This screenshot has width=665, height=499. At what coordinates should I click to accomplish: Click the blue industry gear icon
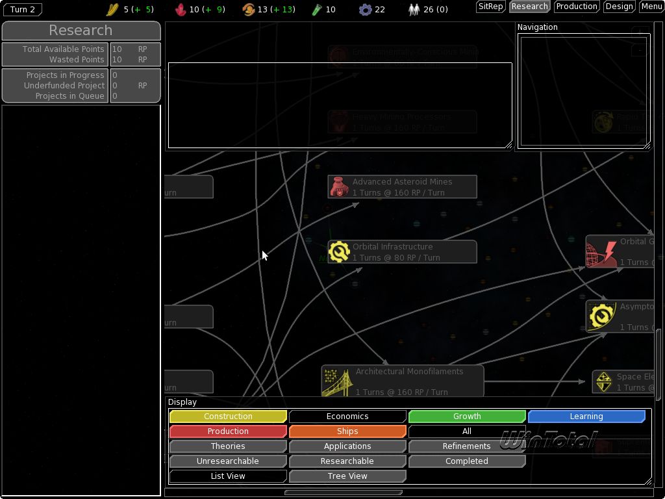pyautogui.click(x=365, y=9)
